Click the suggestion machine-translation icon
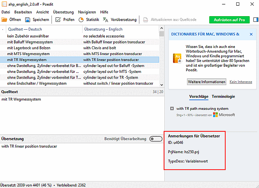 pyautogui.click(x=172, y=108)
